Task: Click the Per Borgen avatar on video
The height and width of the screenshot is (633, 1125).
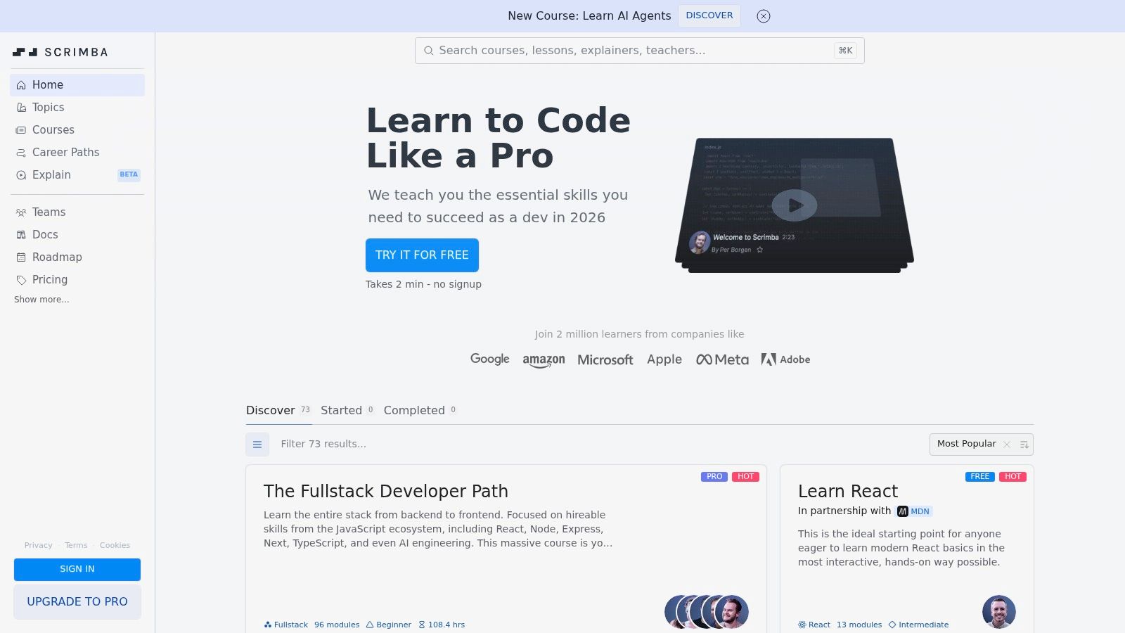Action: (699, 243)
